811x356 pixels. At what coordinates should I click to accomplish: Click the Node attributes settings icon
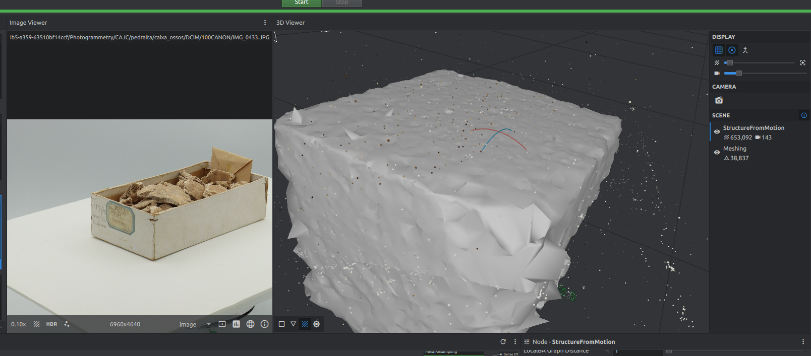pos(527,341)
